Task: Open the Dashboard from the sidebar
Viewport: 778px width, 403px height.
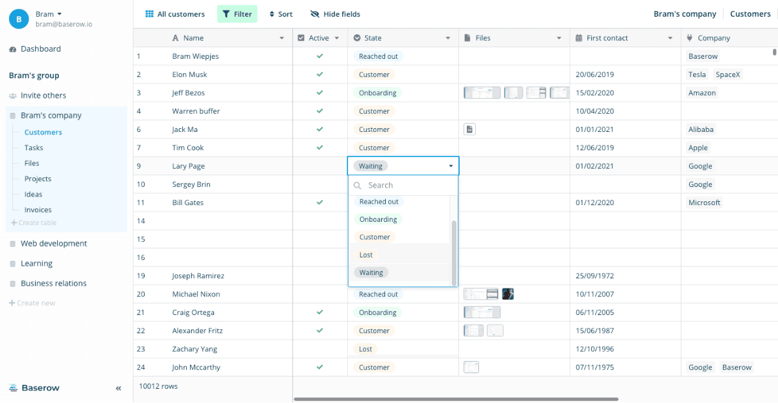Action: 40,49
